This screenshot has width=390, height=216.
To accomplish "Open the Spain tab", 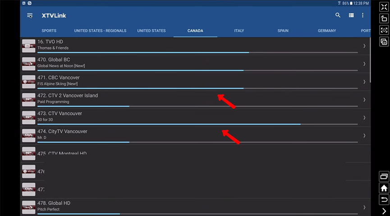I will click(x=283, y=31).
